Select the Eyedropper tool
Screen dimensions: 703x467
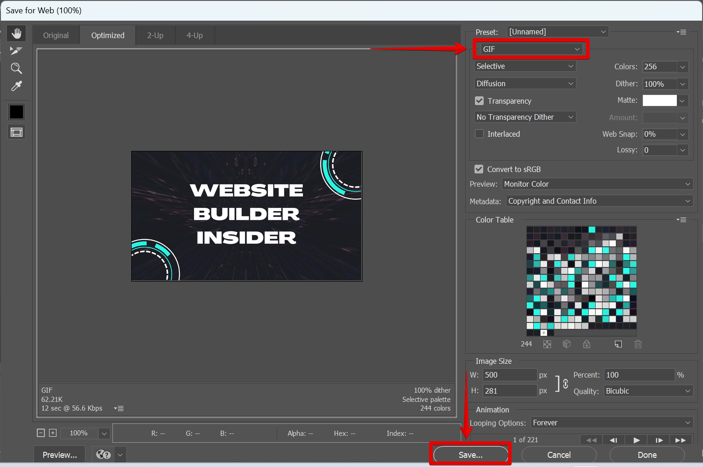click(x=17, y=86)
